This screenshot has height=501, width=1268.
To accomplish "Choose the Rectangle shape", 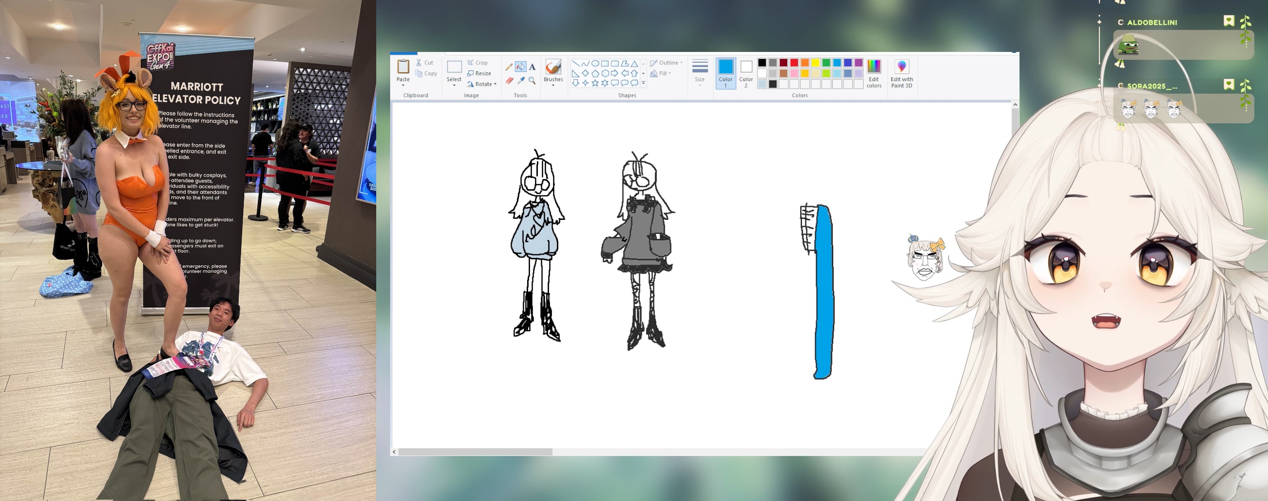I will tap(604, 64).
